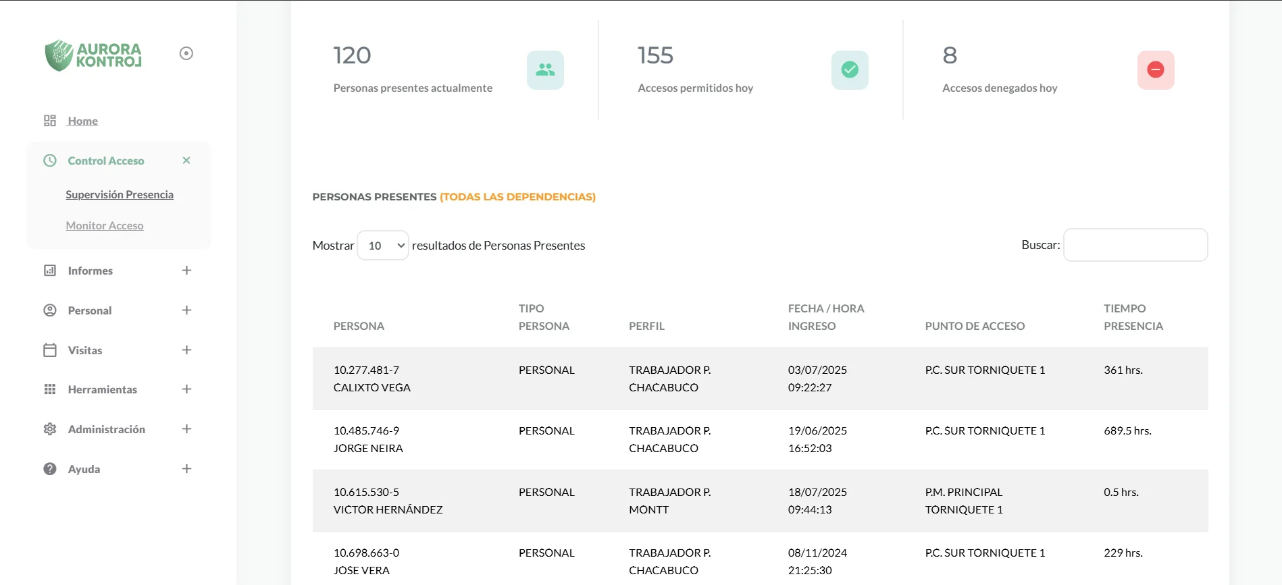This screenshot has height=585, width=1282.
Task: Click the 689.5 hrs. presence value
Action: (x=1127, y=430)
